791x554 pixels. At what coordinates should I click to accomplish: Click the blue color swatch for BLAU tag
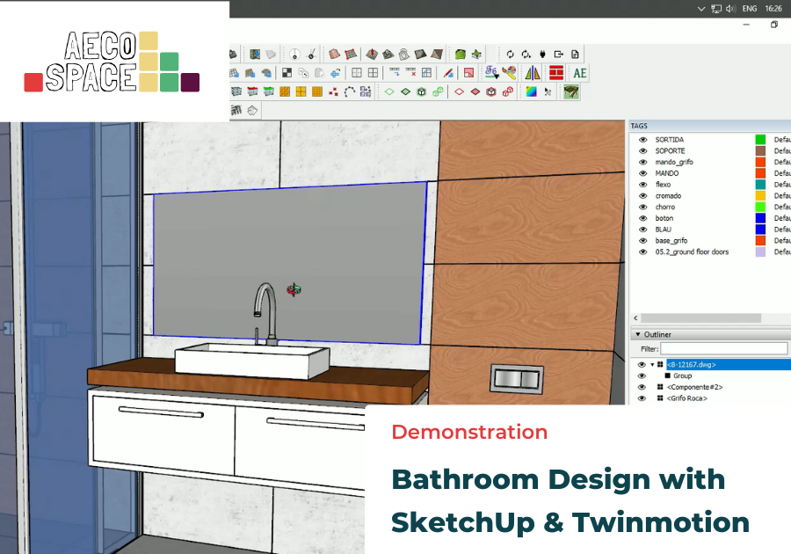pyautogui.click(x=760, y=230)
